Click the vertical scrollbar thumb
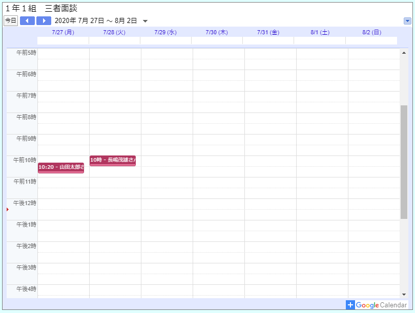 pyautogui.click(x=404, y=161)
